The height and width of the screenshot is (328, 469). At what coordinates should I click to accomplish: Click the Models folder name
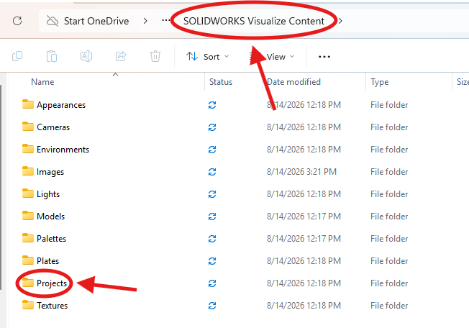tap(50, 217)
